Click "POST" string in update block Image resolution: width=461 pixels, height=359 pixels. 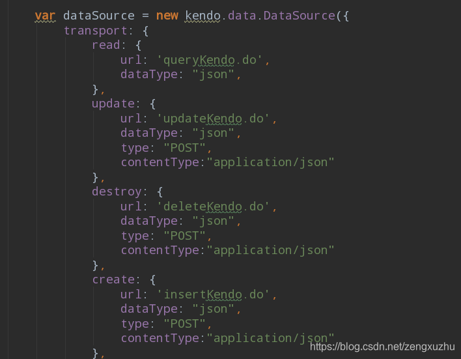click(x=184, y=148)
